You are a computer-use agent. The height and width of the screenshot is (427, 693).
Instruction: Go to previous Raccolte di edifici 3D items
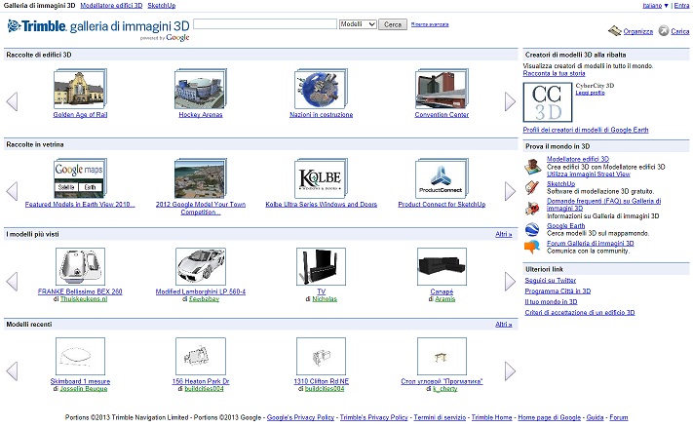click(x=12, y=101)
